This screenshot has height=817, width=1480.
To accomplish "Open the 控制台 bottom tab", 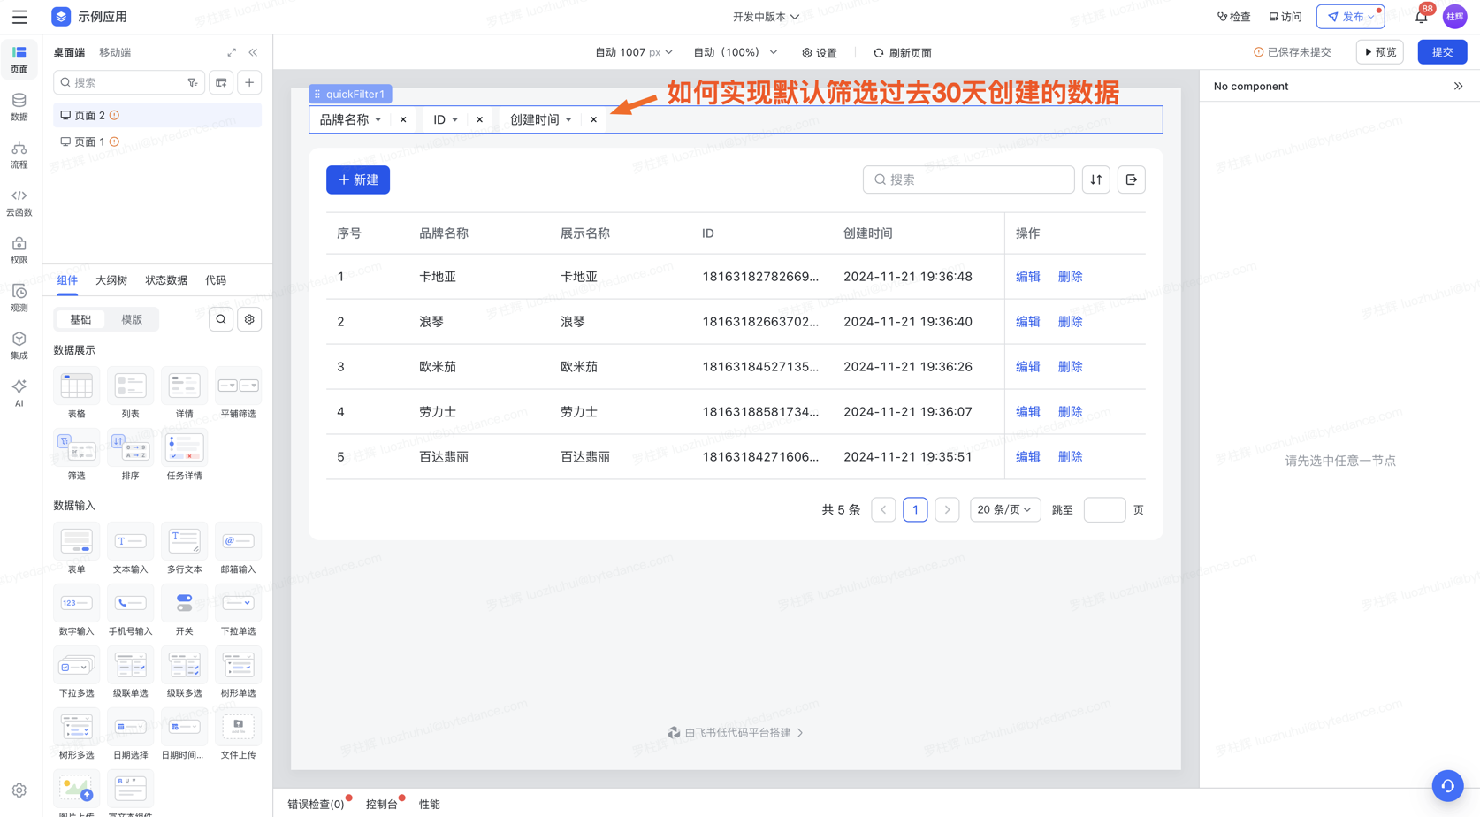I will [x=382, y=804].
